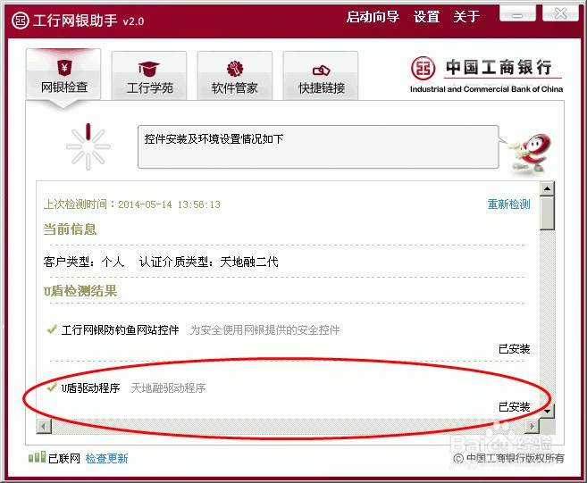587x483 pixels.
Task: Open the 启动向导 menu item
Action: pyautogui.click(x=373, y=17)
